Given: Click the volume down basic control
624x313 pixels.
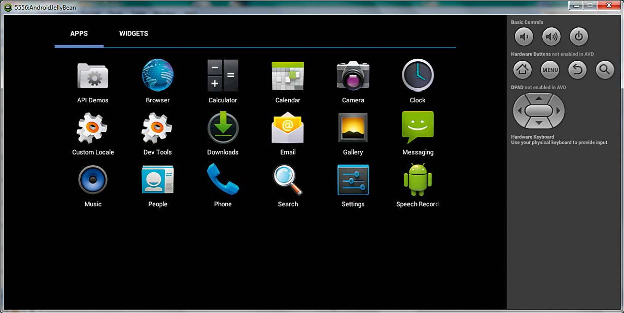Looking at the screenshot, I should [x=524, y=36].
